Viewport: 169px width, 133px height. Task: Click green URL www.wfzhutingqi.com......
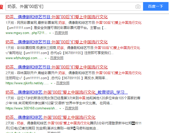tap(24, 58)
